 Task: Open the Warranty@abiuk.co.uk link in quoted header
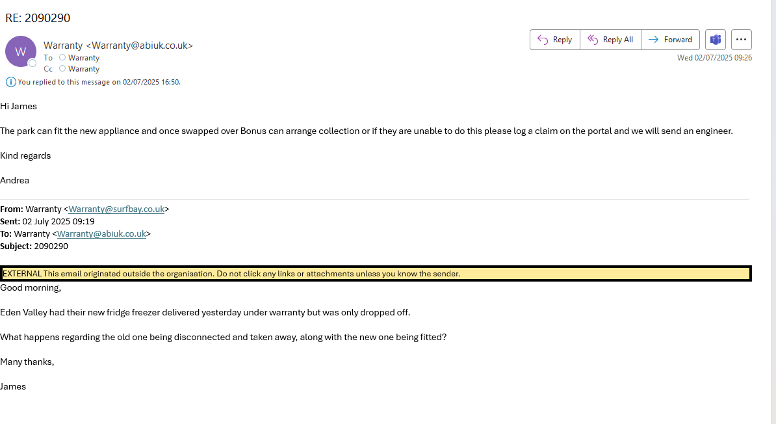click(101, 234)
